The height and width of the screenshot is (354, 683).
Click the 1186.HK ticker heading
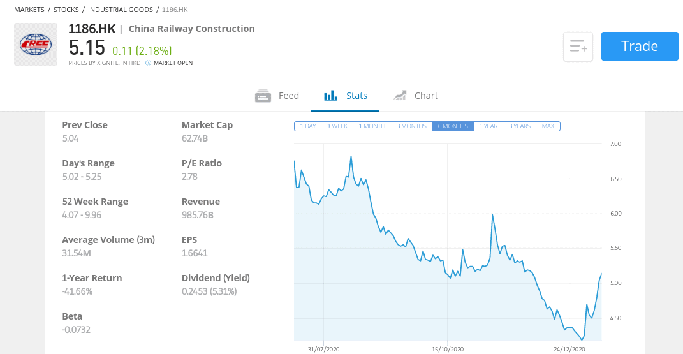coord(92,29)
